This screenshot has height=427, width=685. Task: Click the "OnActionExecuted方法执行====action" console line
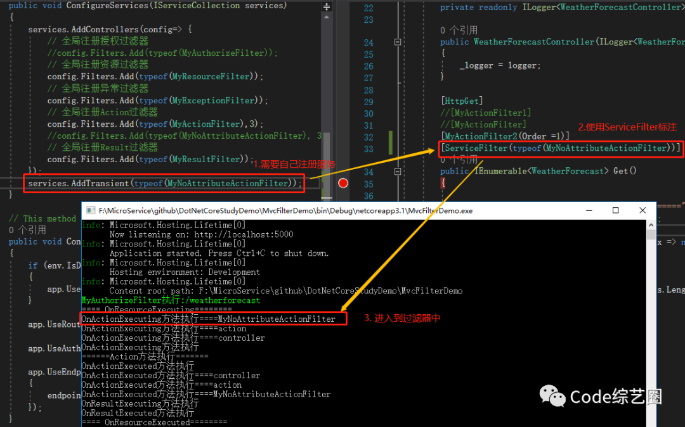[x=162, y=385]
